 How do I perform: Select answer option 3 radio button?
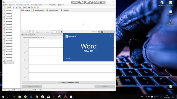pos(25,60)
